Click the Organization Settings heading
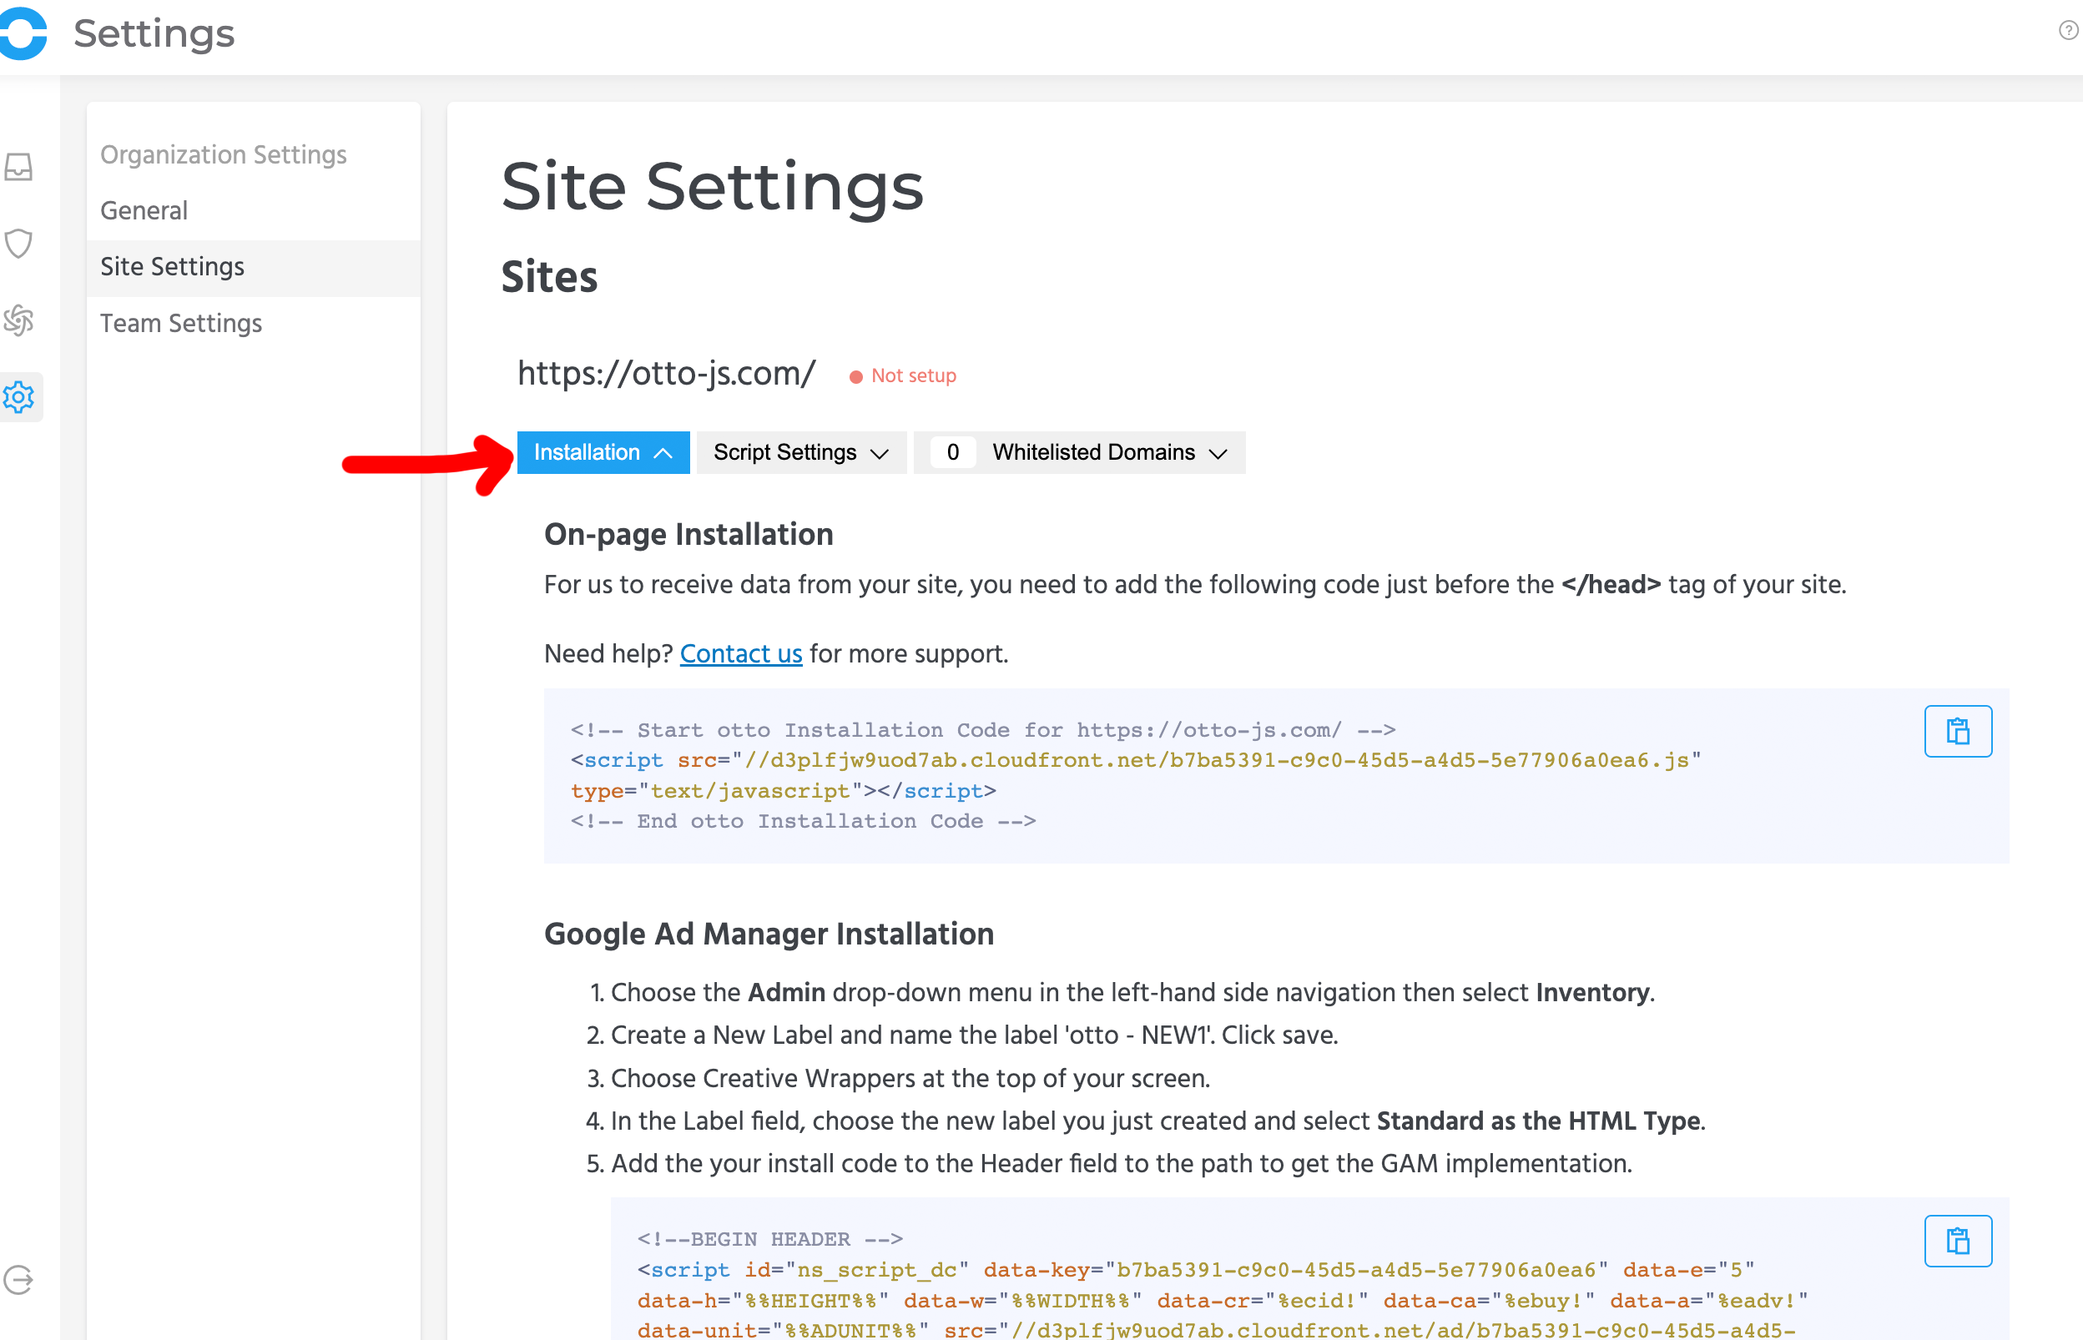 pos(224,154)
